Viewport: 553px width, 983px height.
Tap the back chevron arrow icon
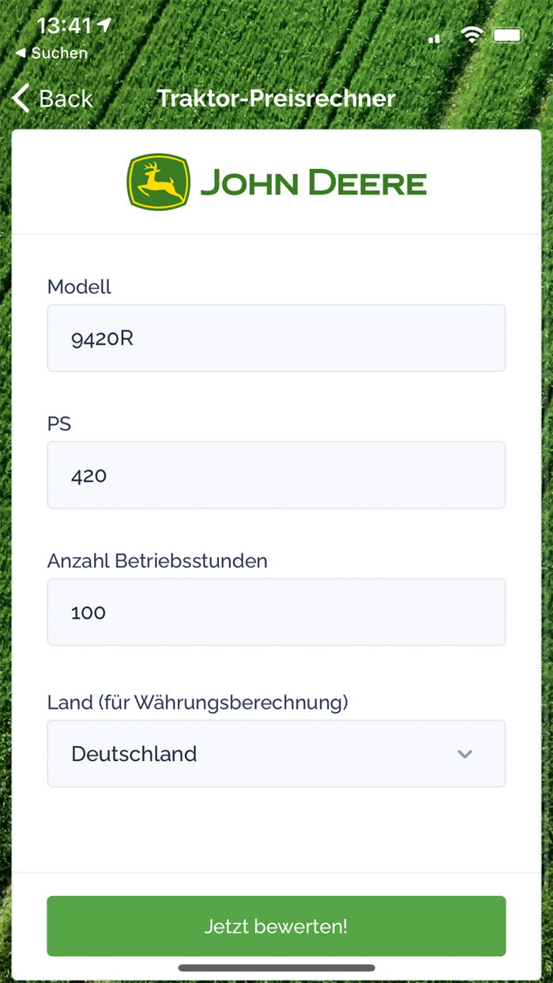(x=21, y=99)
